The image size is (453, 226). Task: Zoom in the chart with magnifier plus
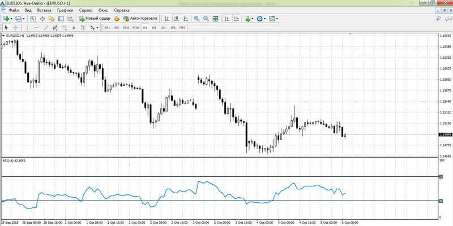click(196, 19)
